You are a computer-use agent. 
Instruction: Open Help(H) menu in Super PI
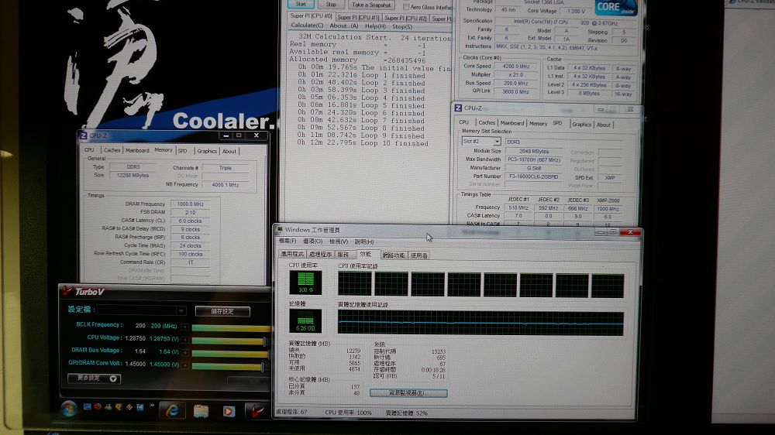375,26
